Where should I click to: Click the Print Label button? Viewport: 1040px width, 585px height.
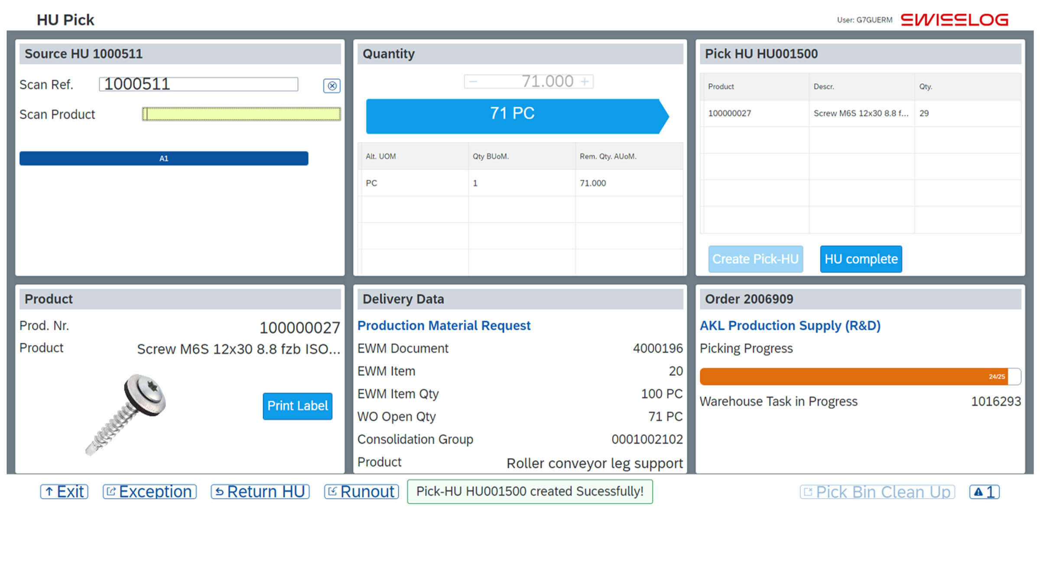(x=296, y=405)
